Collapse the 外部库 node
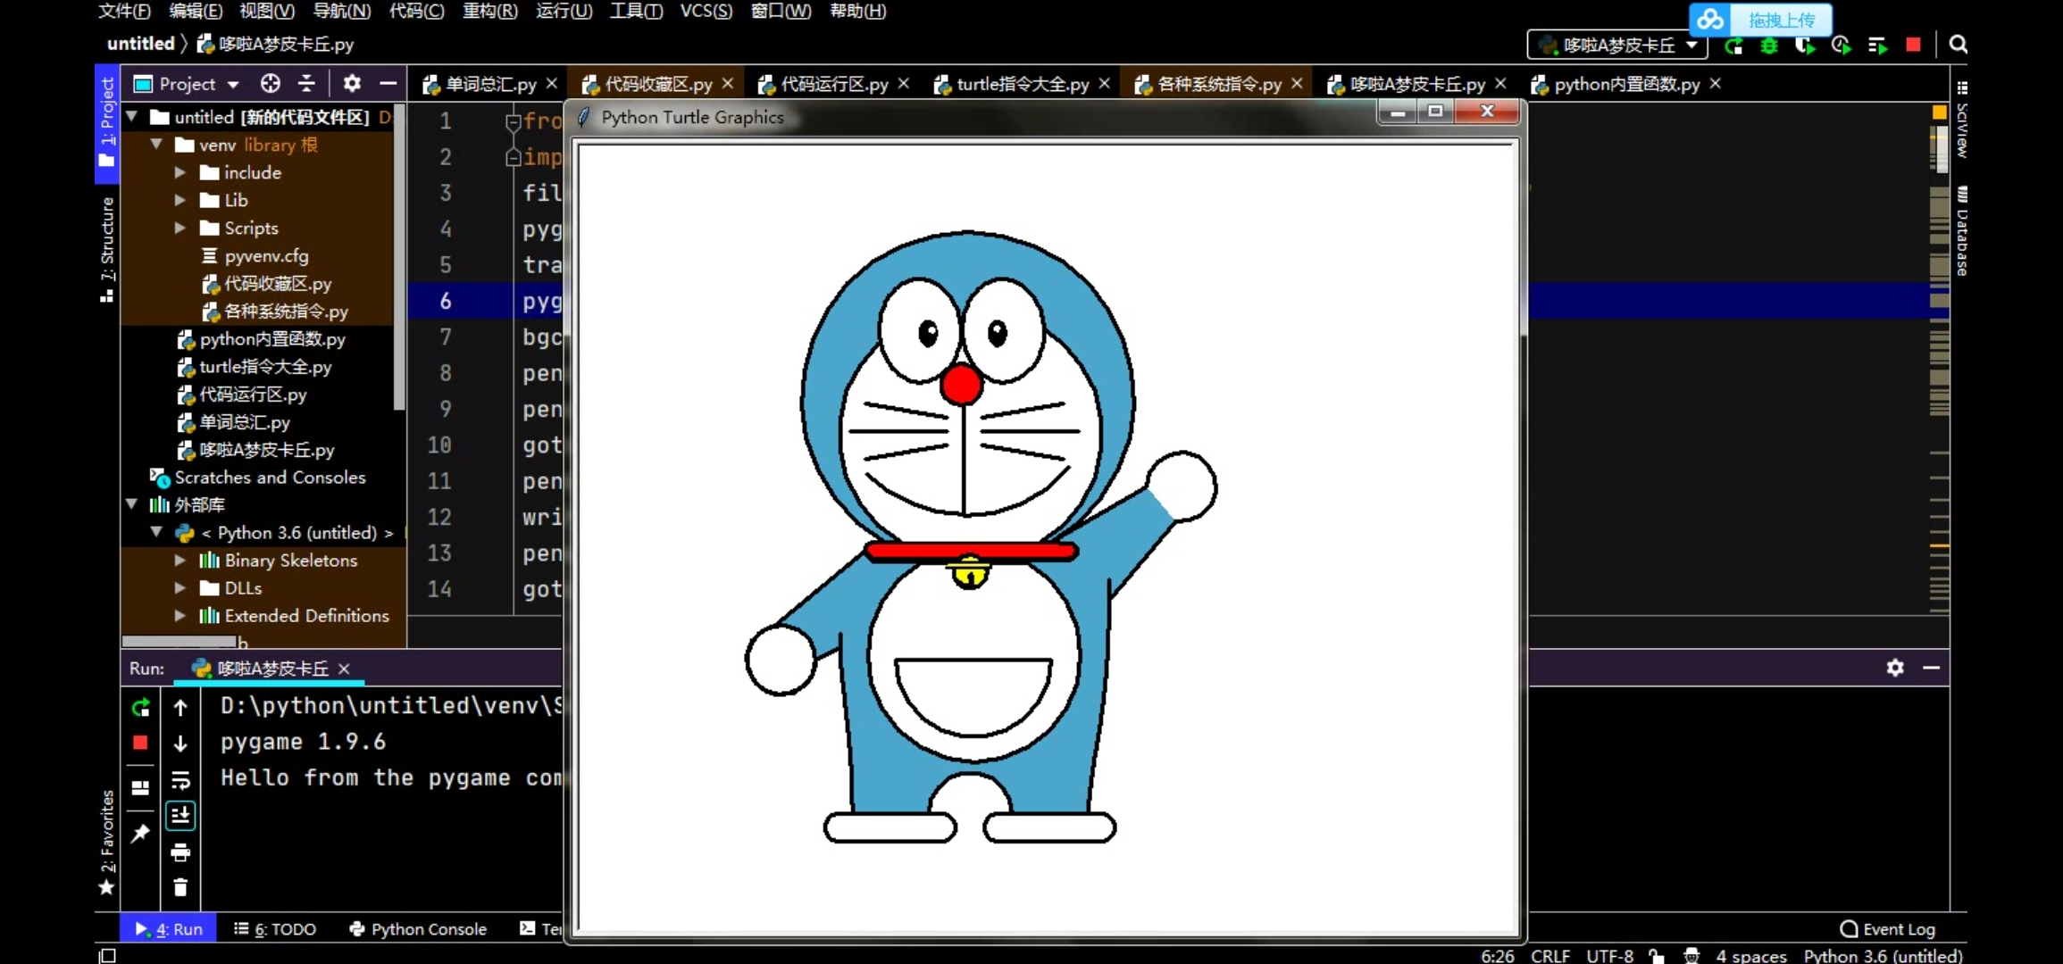This screenshot has height=964, width=2063. point(132,504)
